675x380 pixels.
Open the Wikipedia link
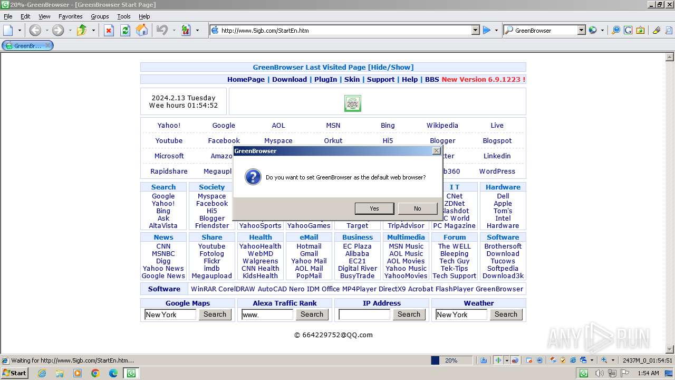[x=442, y=125]
